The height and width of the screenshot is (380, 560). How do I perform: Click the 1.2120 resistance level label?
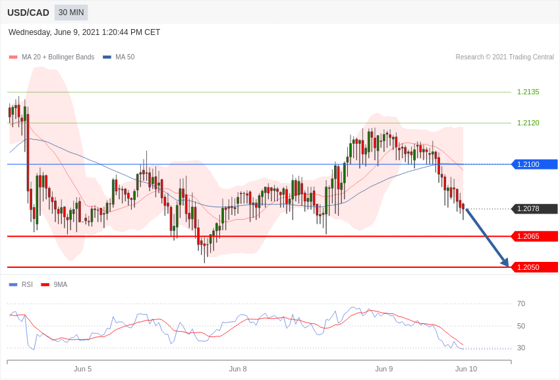tap(528, 123)
